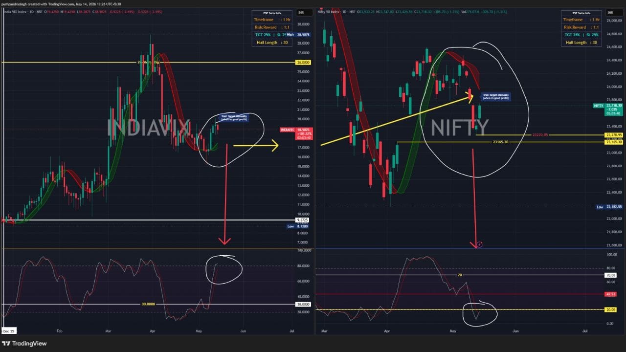Select the white 9.3725 price line label
626x352 pixels.
pos(302,220)
